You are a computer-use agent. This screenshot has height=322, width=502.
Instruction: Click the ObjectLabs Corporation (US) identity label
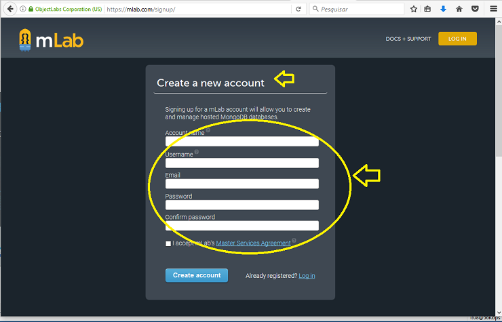click(69, 9)
